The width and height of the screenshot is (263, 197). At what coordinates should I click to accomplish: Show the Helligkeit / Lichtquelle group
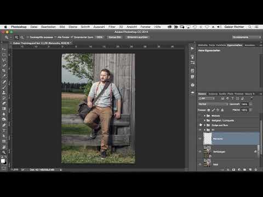click(x=200, y=120)
